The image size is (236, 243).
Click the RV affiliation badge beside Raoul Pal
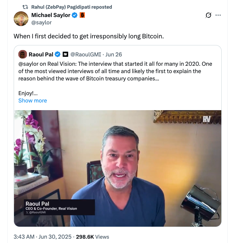(x=65, y=54)
